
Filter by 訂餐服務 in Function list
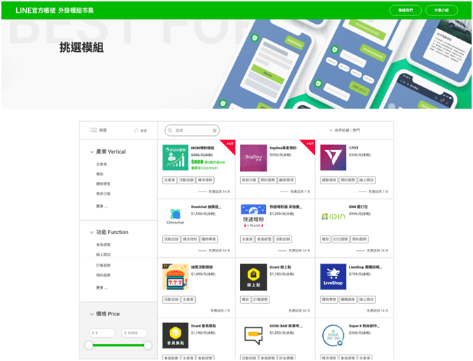(103, 265)
